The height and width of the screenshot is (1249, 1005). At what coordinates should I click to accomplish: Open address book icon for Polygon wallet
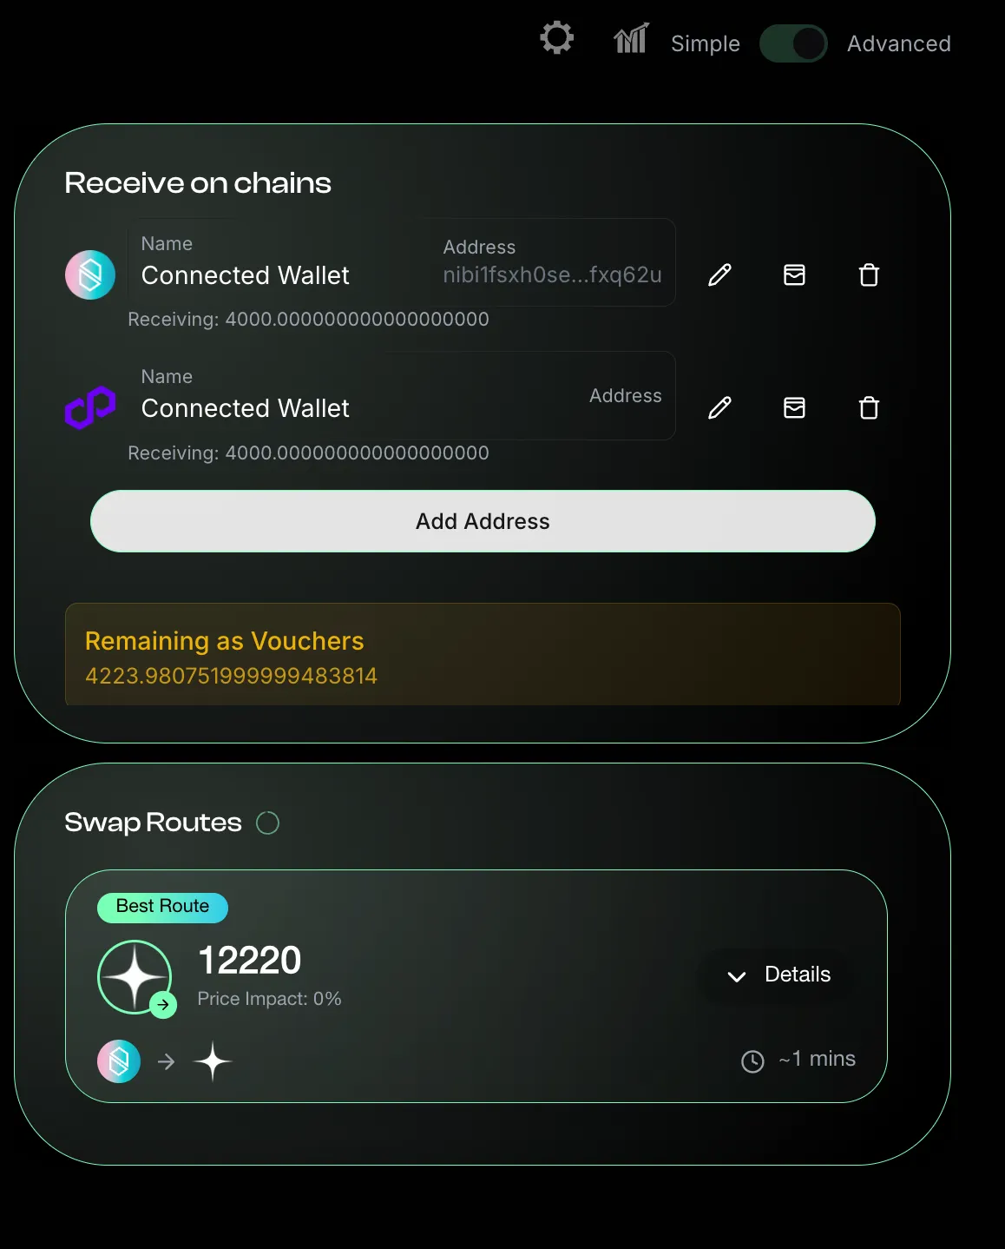point(794,408)
